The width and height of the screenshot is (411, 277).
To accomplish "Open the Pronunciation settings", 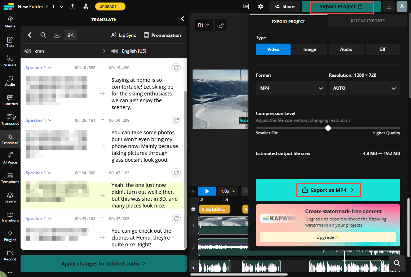I will click(162, 35).
